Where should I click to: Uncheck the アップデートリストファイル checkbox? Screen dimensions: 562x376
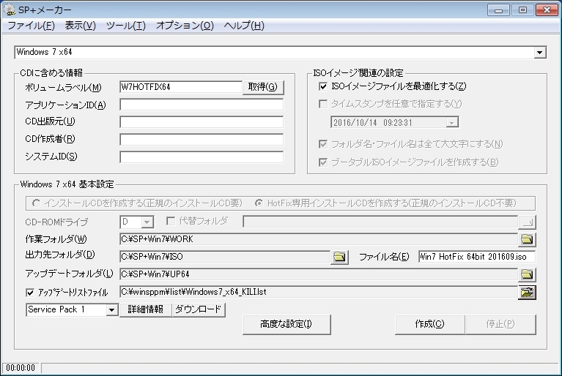(x=30, y=293)
